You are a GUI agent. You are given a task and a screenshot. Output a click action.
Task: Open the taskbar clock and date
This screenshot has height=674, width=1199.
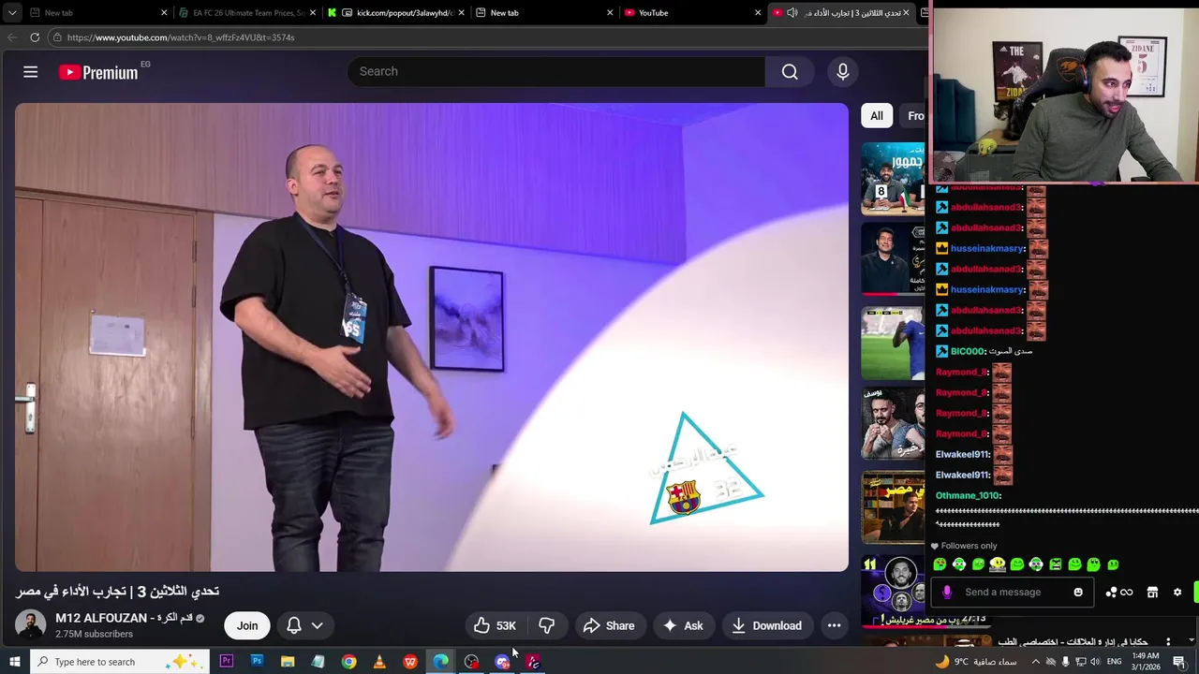(x=1146, y=662)
